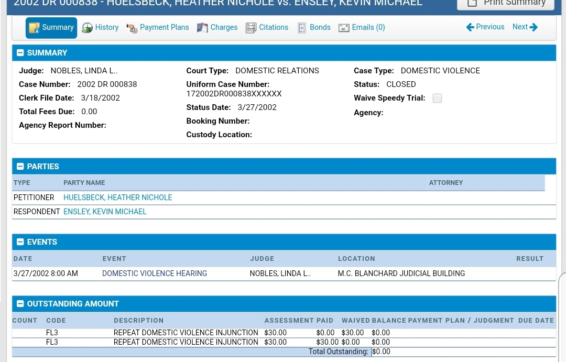Viewport: 566px width, 362px height.
Task: Open the Citations tab
Action: [267, 27]
